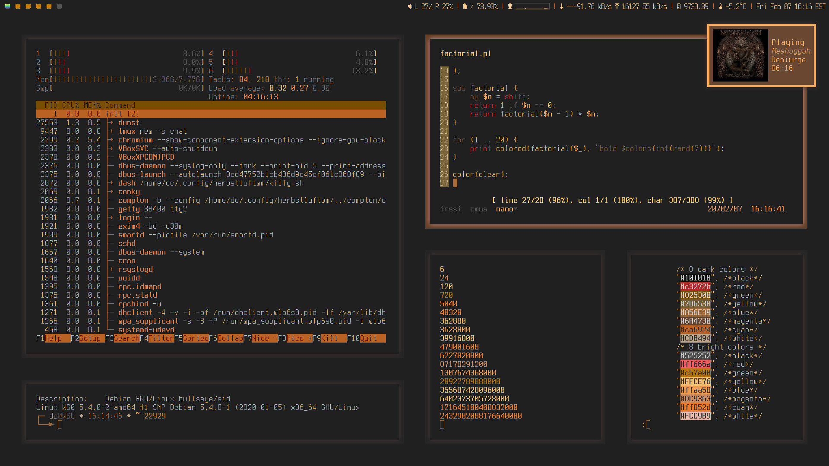Click the disk usage icon in status bar
The width and height of the screenshot is (829, 466).
465,6
